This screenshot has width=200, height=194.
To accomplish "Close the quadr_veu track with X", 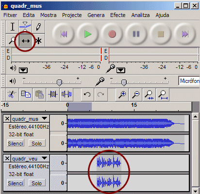I will [x=7, y=158].
